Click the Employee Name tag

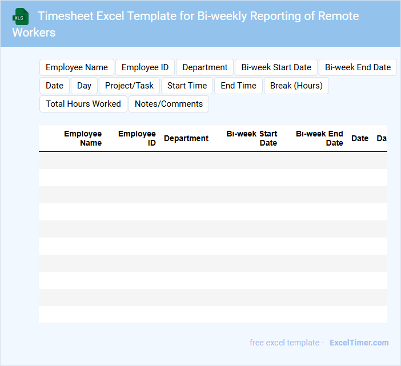pos(77,67)
